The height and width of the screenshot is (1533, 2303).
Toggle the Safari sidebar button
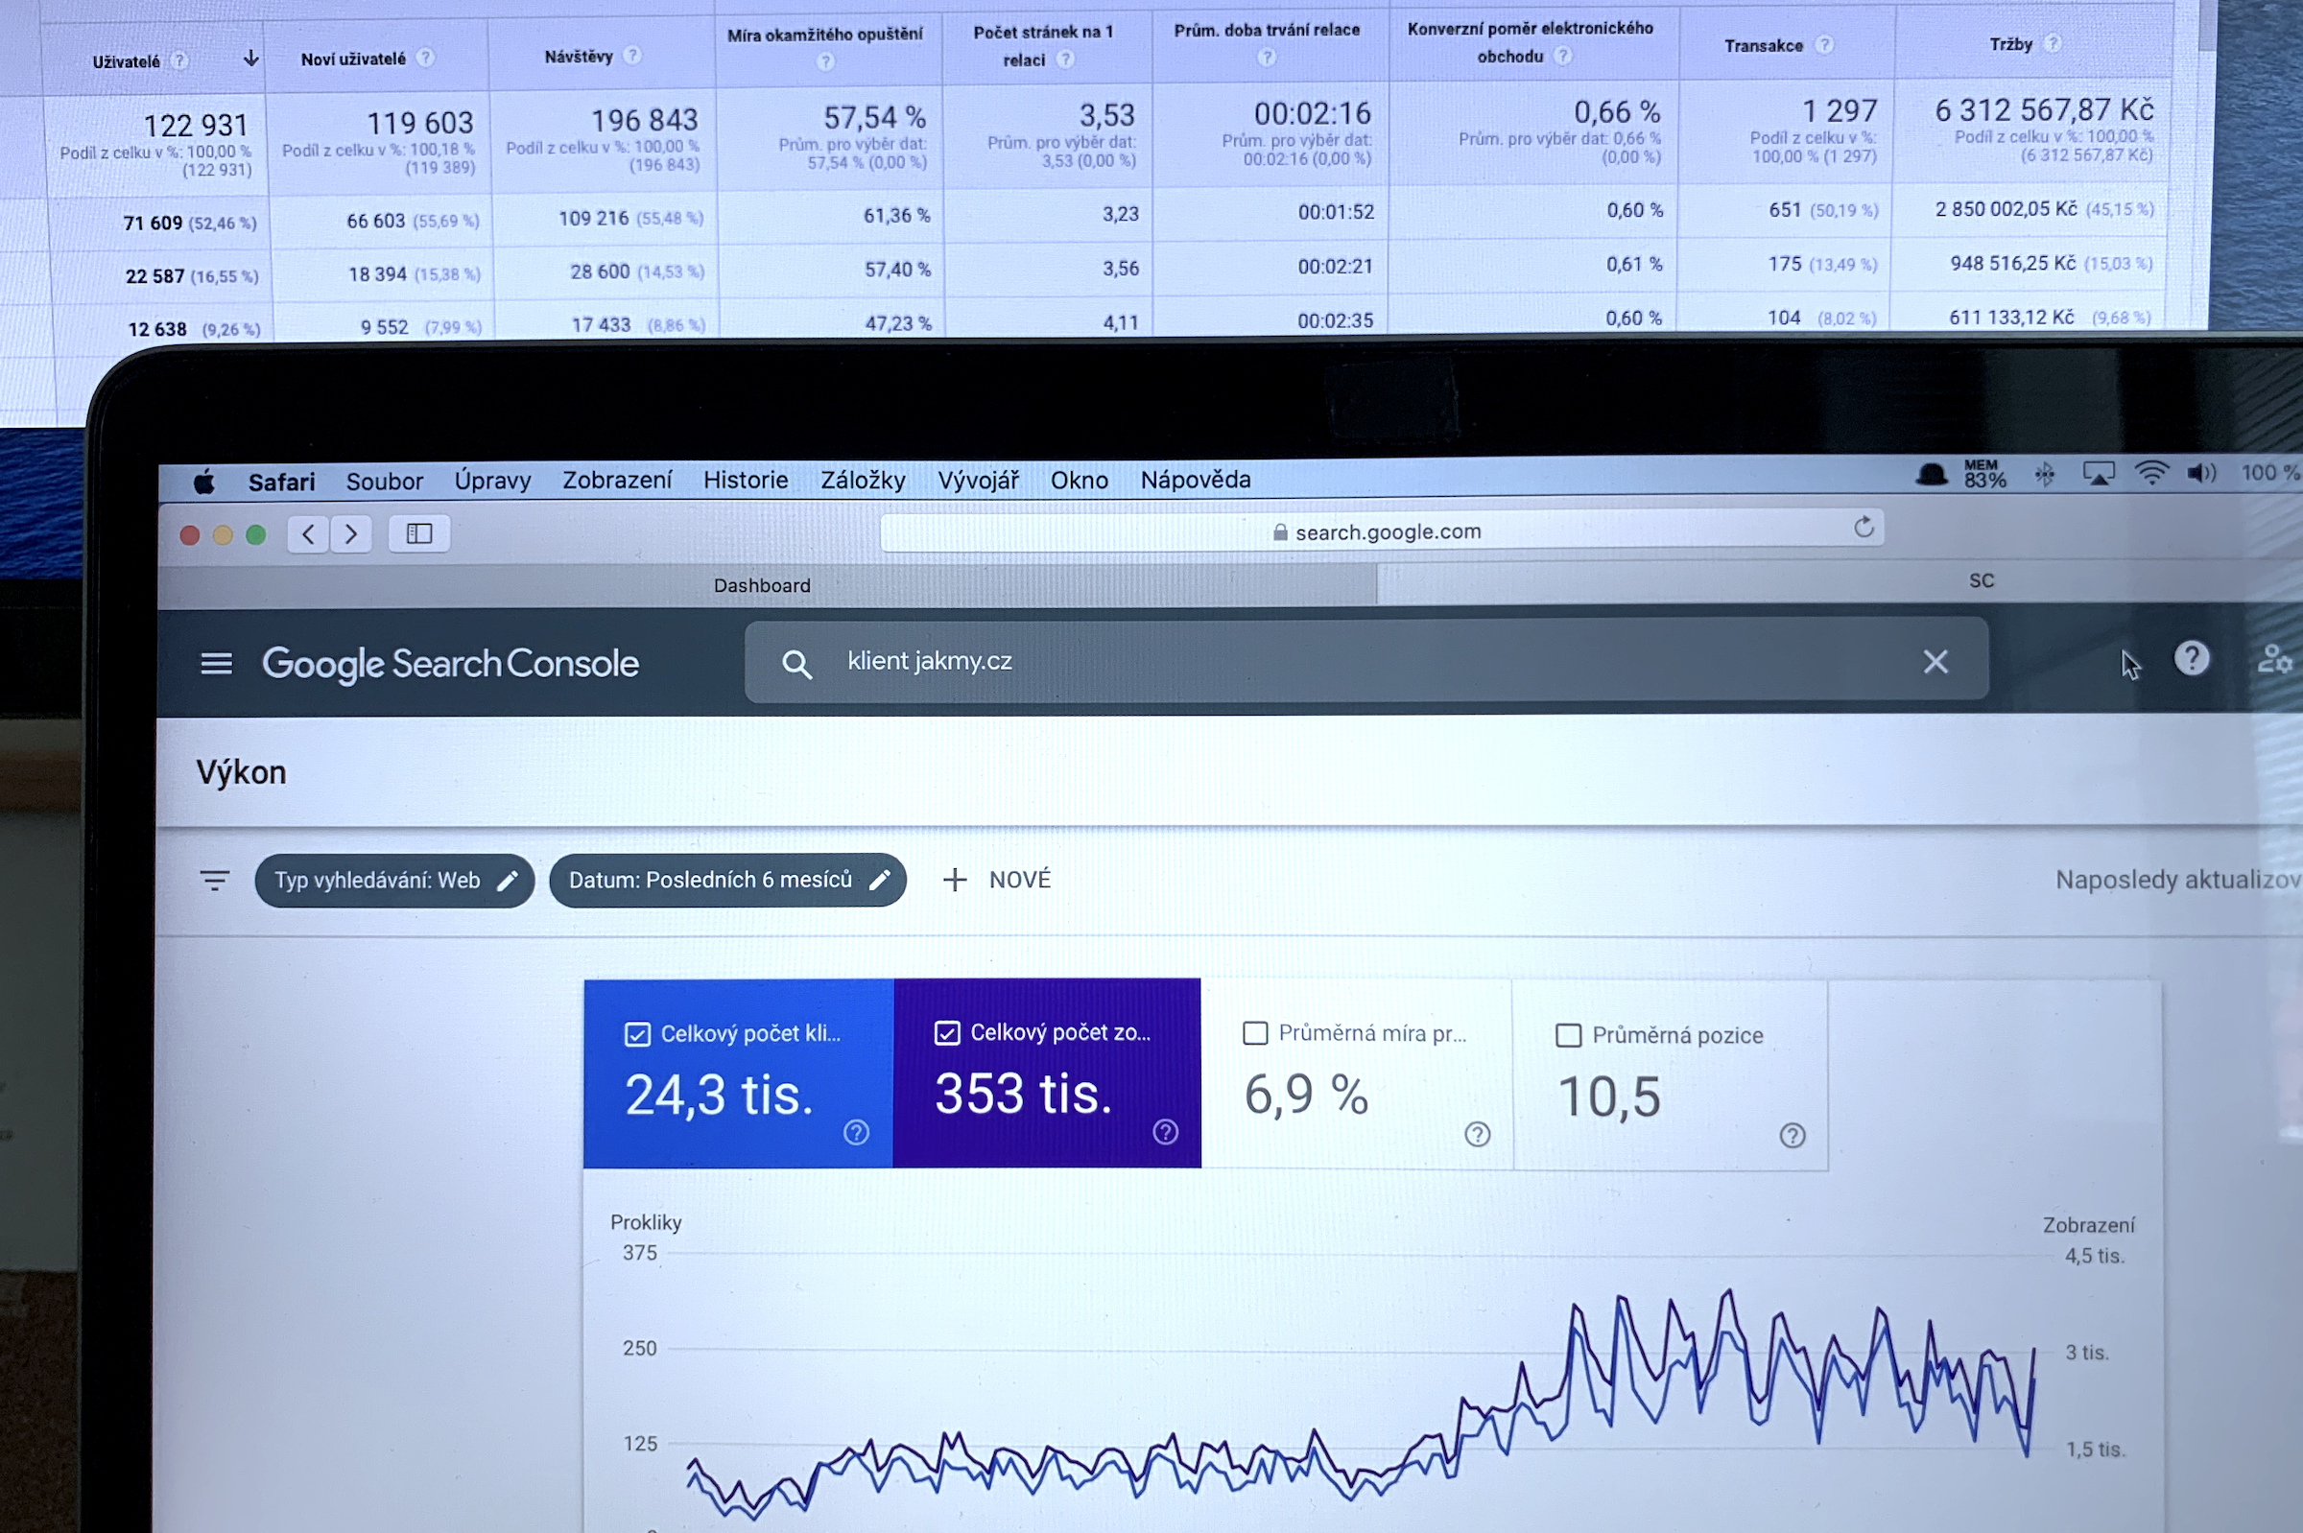(418, 533)
